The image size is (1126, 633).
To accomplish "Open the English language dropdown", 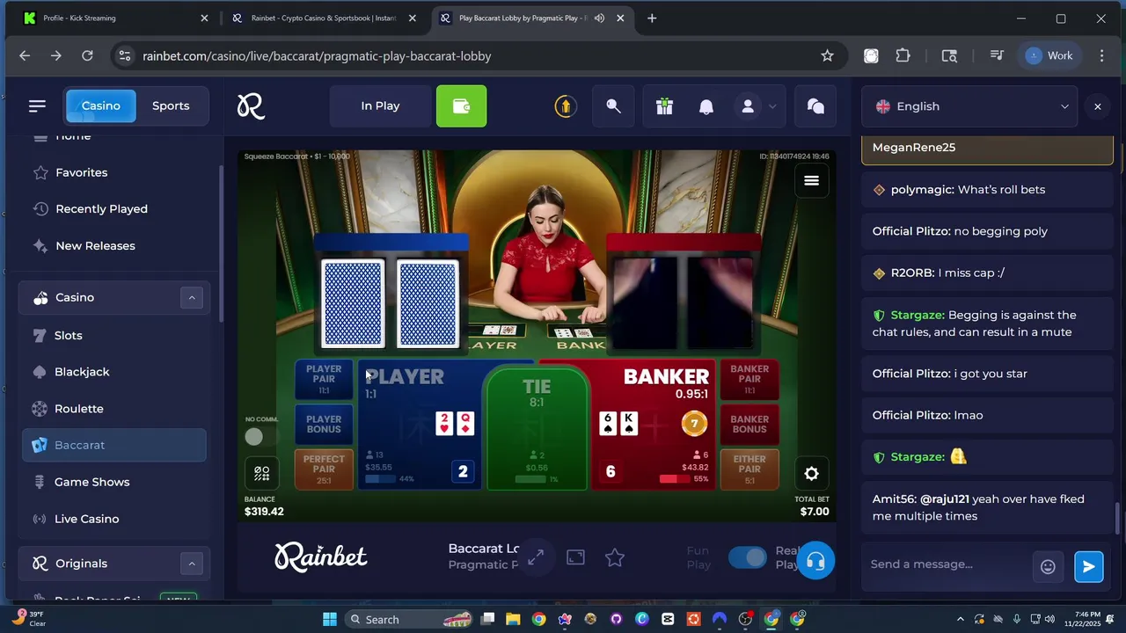I will click(971, 106).
